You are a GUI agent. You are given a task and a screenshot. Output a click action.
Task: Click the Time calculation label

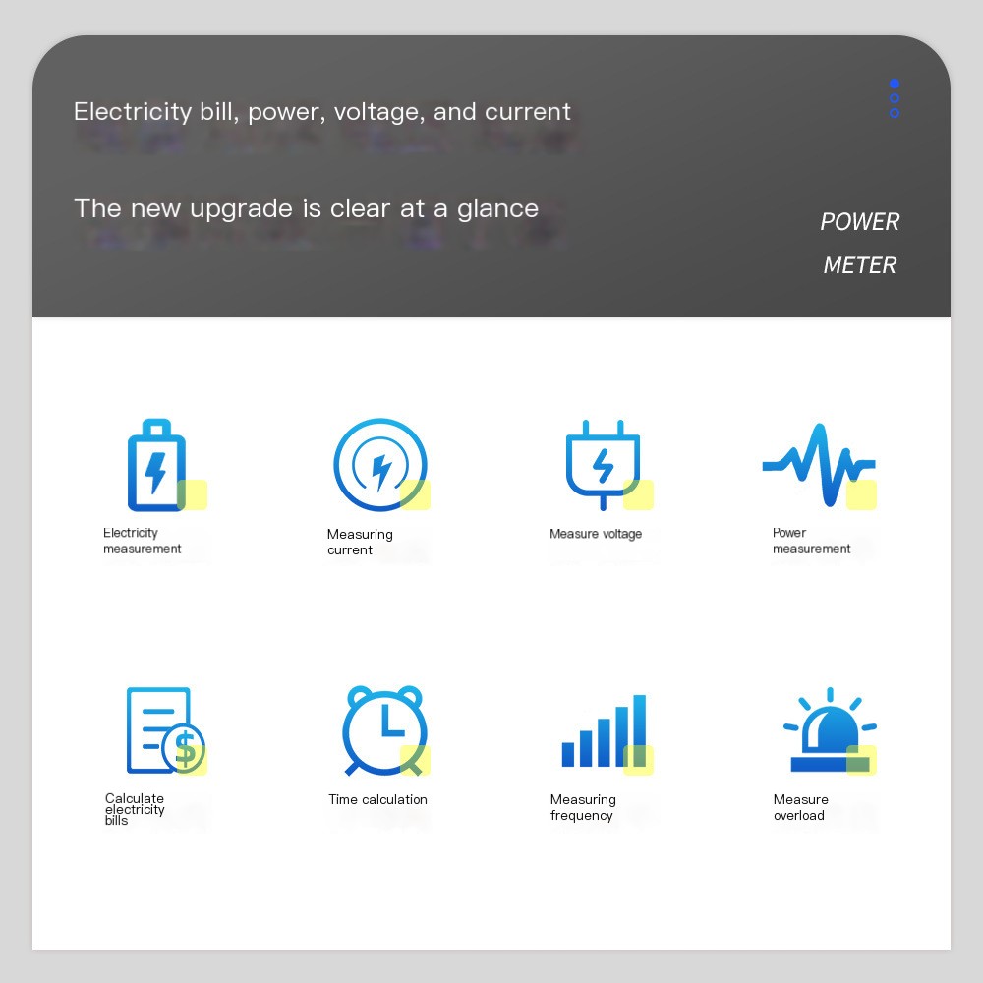378,799
